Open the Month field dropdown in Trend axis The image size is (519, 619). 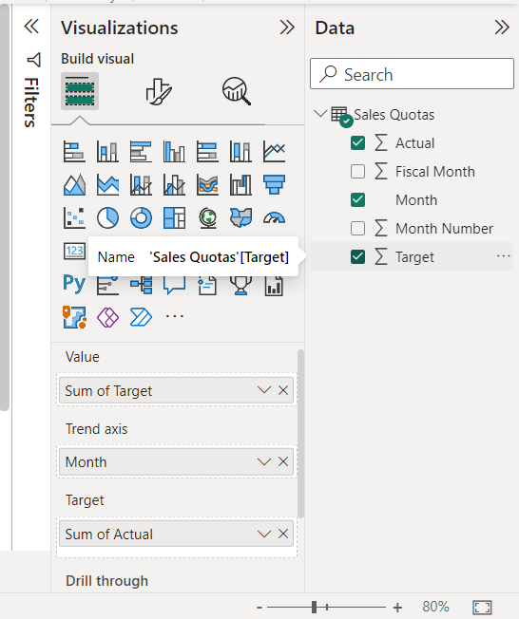coord(263,461)
